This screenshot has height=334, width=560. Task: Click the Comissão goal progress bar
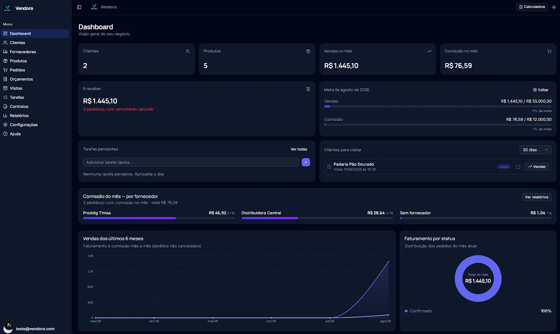pyautogui.click(x=438, y=125)
